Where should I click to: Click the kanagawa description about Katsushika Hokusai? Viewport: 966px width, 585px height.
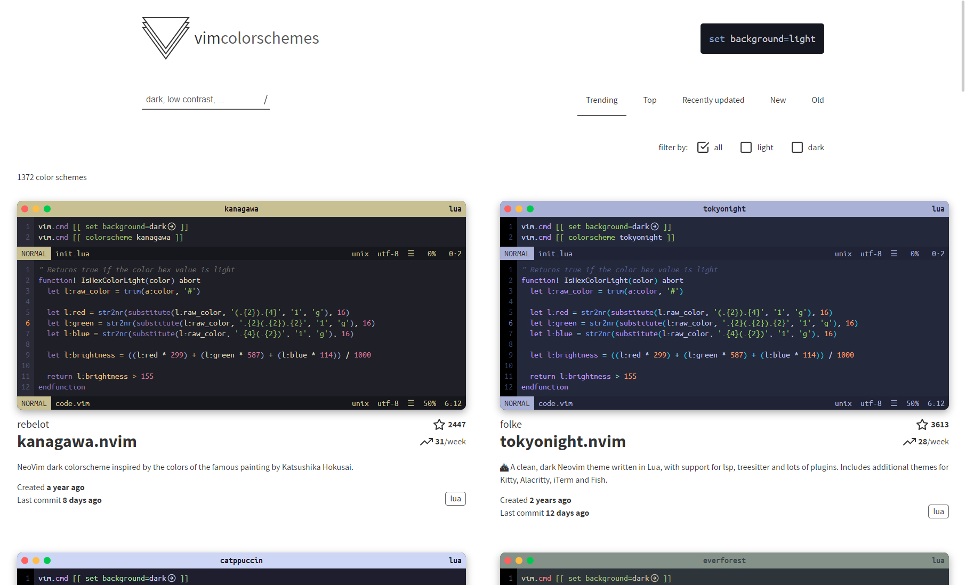point(185,467)
